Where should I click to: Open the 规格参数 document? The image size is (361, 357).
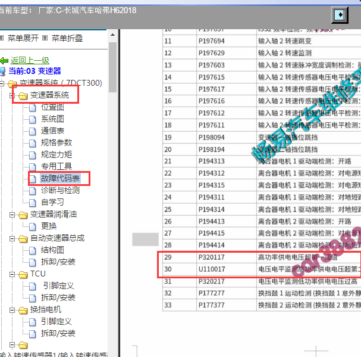pos(56,142)
